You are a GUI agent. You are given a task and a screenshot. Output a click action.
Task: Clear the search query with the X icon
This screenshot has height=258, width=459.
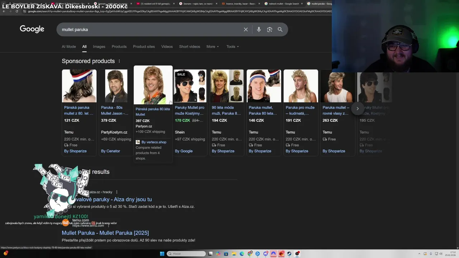pos(246,29)
